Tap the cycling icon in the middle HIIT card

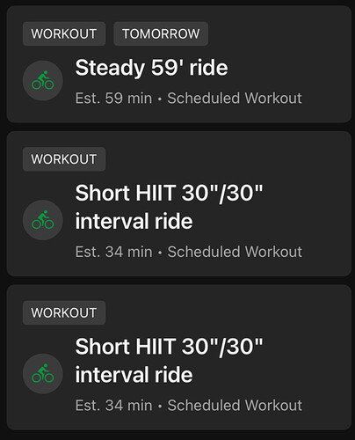click(x=43, y=220)
